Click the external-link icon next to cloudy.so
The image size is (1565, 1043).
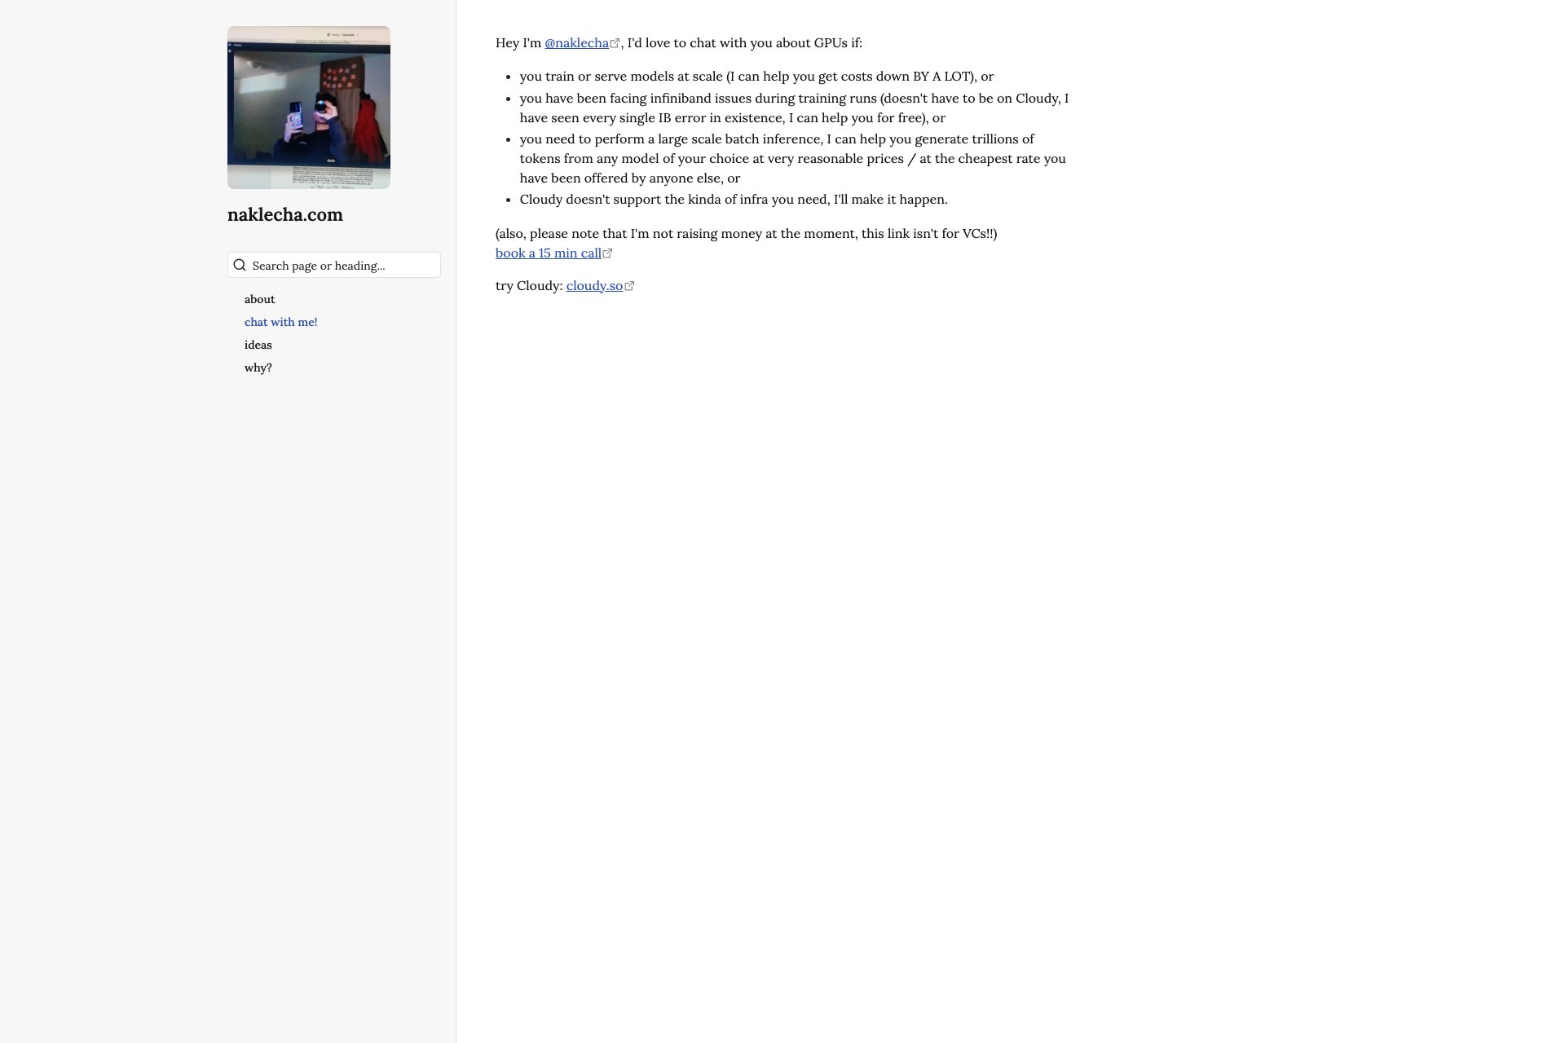point(629,284)
